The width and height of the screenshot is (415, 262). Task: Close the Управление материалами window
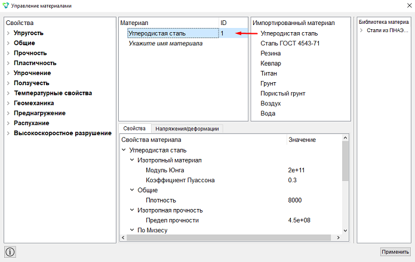[409, 5]
